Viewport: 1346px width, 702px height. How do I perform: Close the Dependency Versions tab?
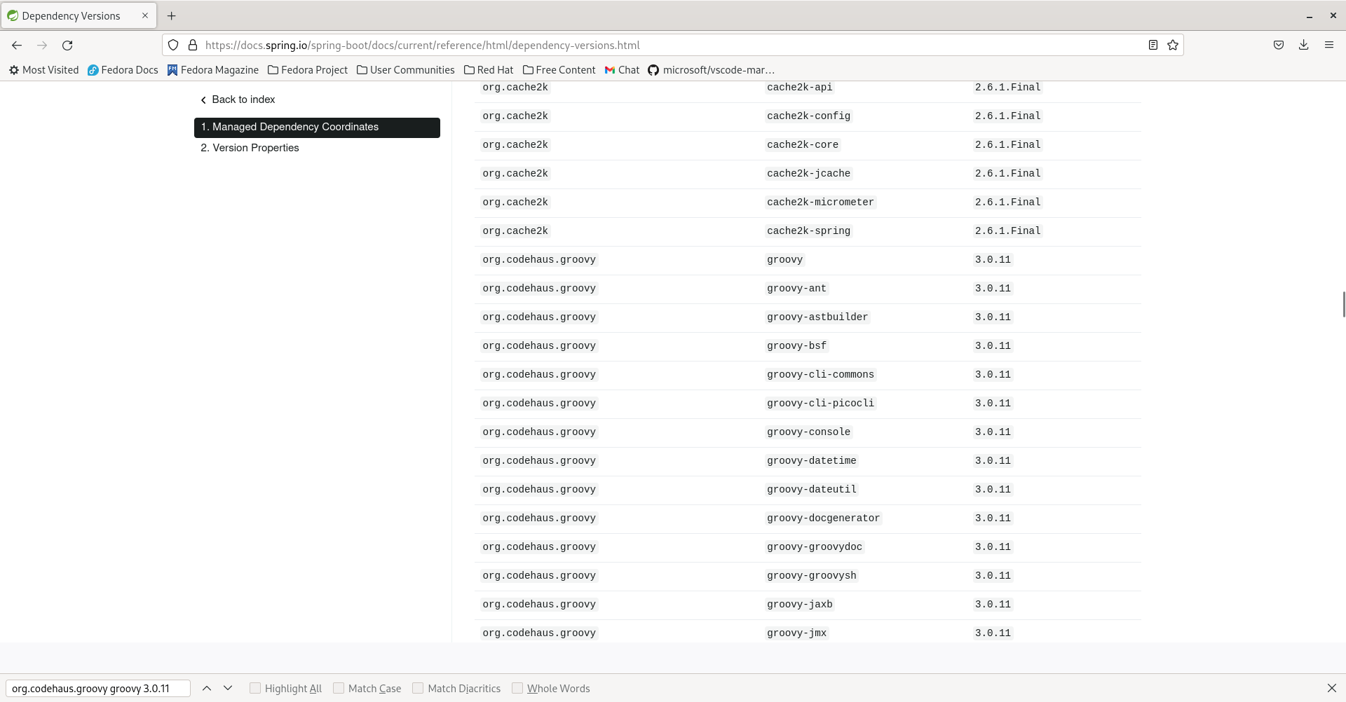(145, 15)
